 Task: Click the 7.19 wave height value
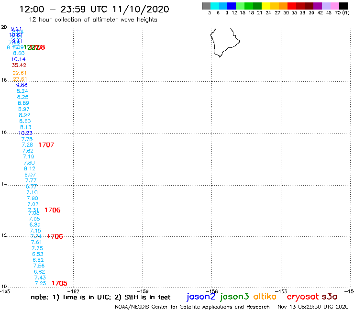28,157
